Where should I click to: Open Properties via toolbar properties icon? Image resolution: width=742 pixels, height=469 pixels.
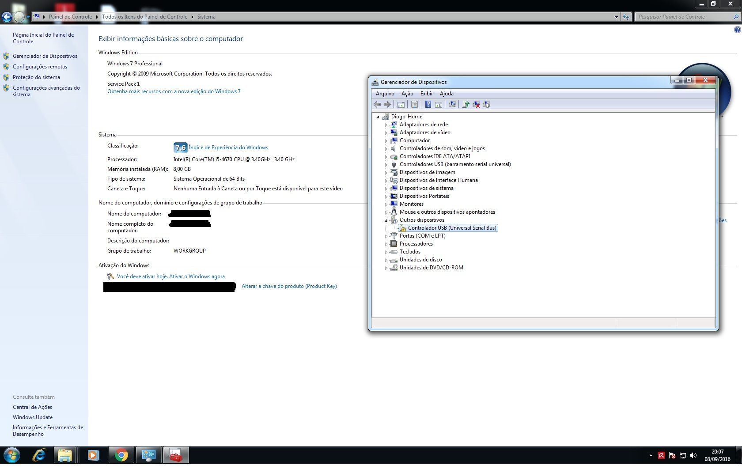click(414, 105)
